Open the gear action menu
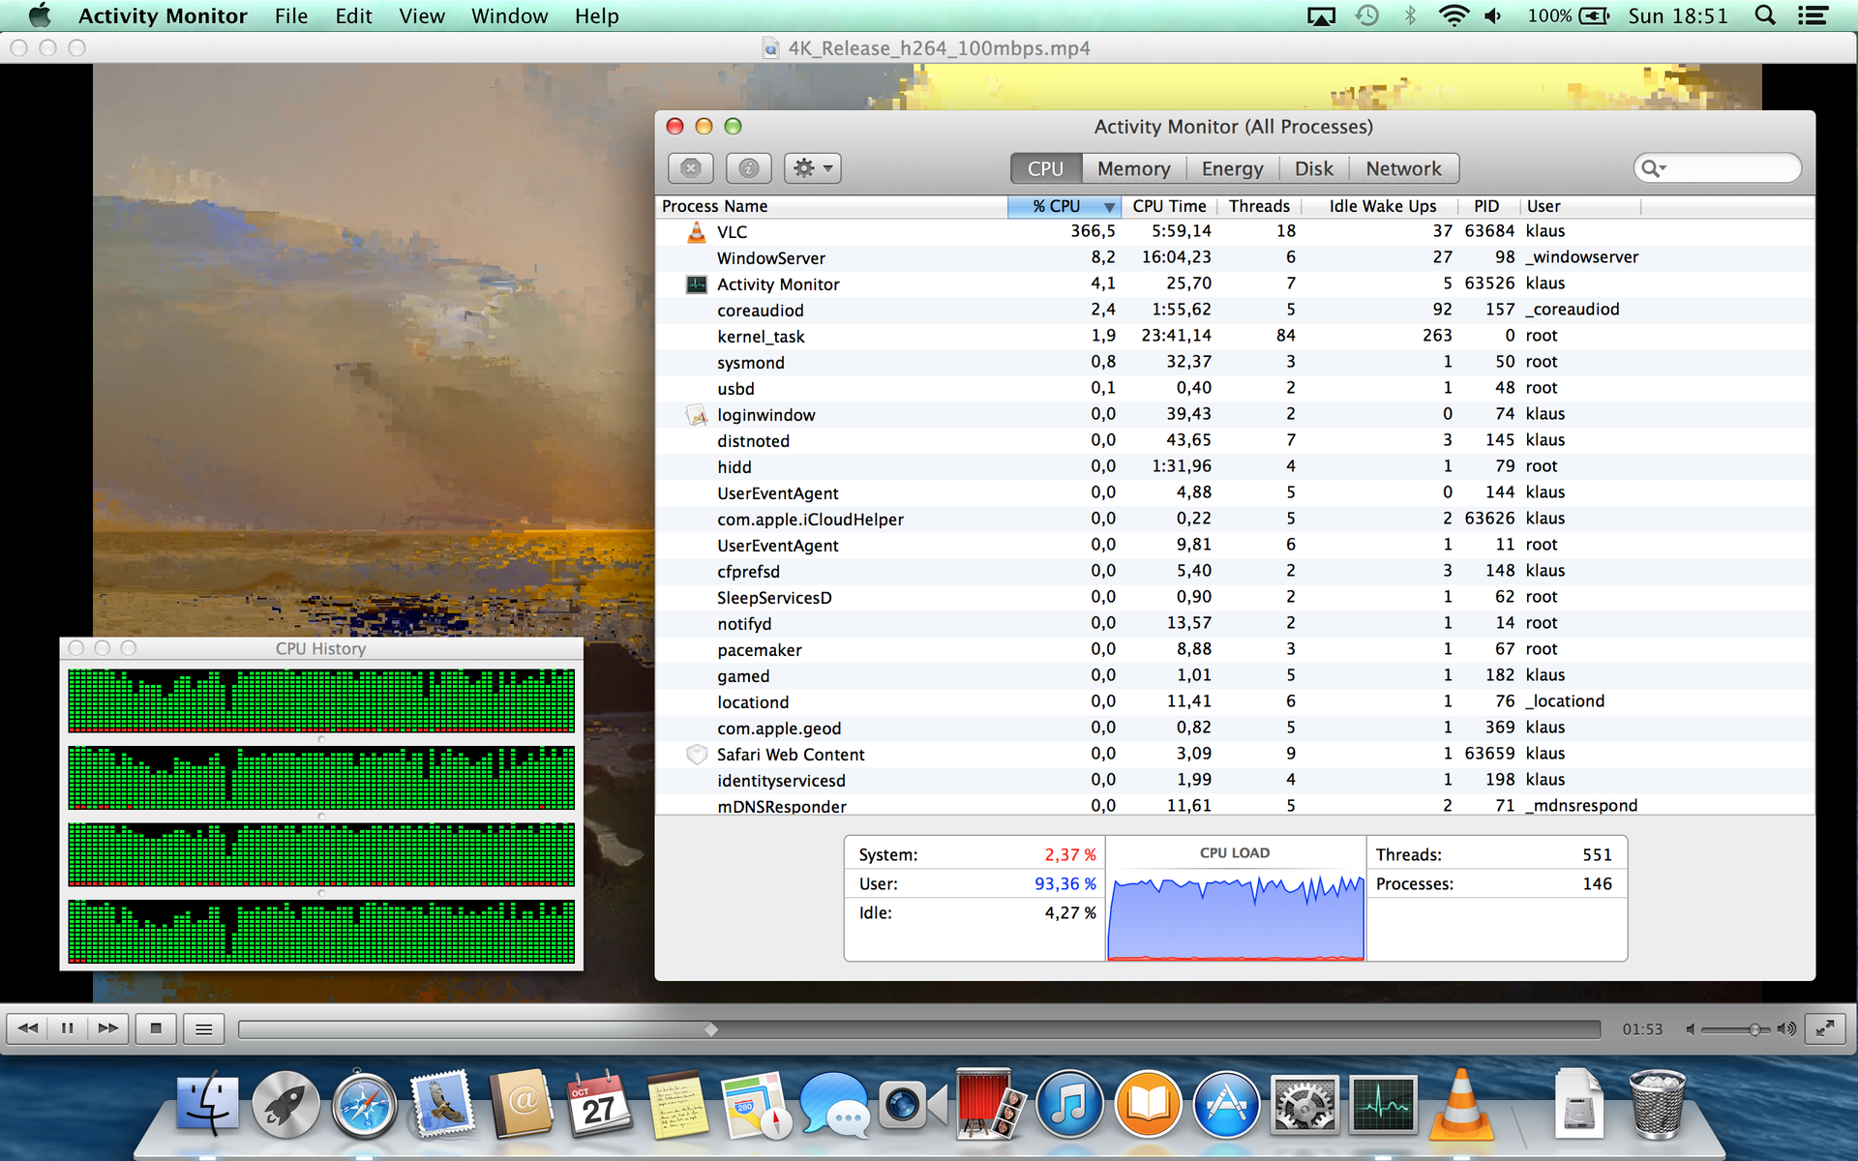The image size is (1858, 1161). point(812,168)
